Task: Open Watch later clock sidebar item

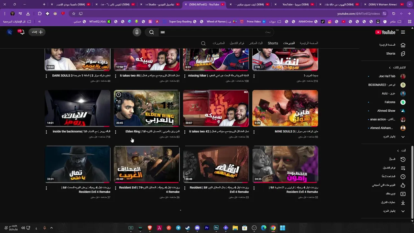Action: pos(403,177)
